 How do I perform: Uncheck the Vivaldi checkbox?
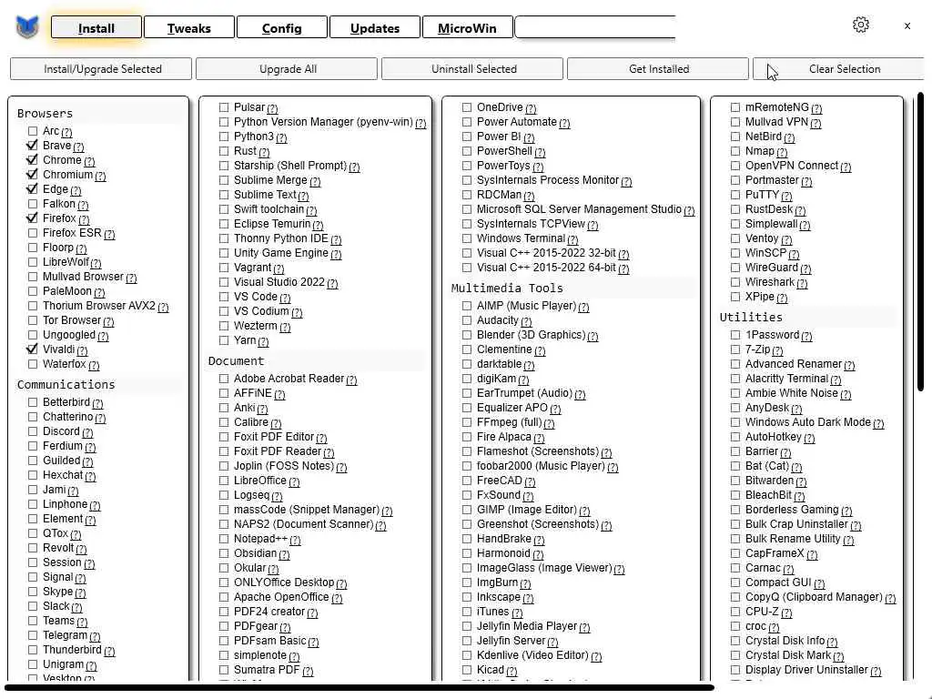click(x=33, y=349)
